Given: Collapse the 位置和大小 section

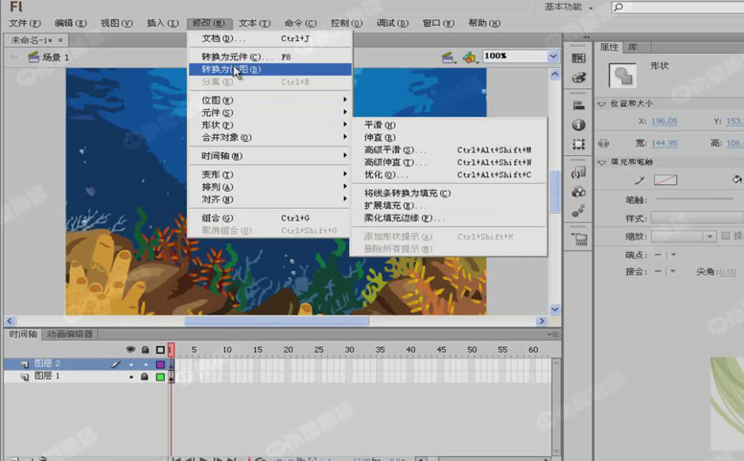Looking at the screenshot, I should coord(601,104).
